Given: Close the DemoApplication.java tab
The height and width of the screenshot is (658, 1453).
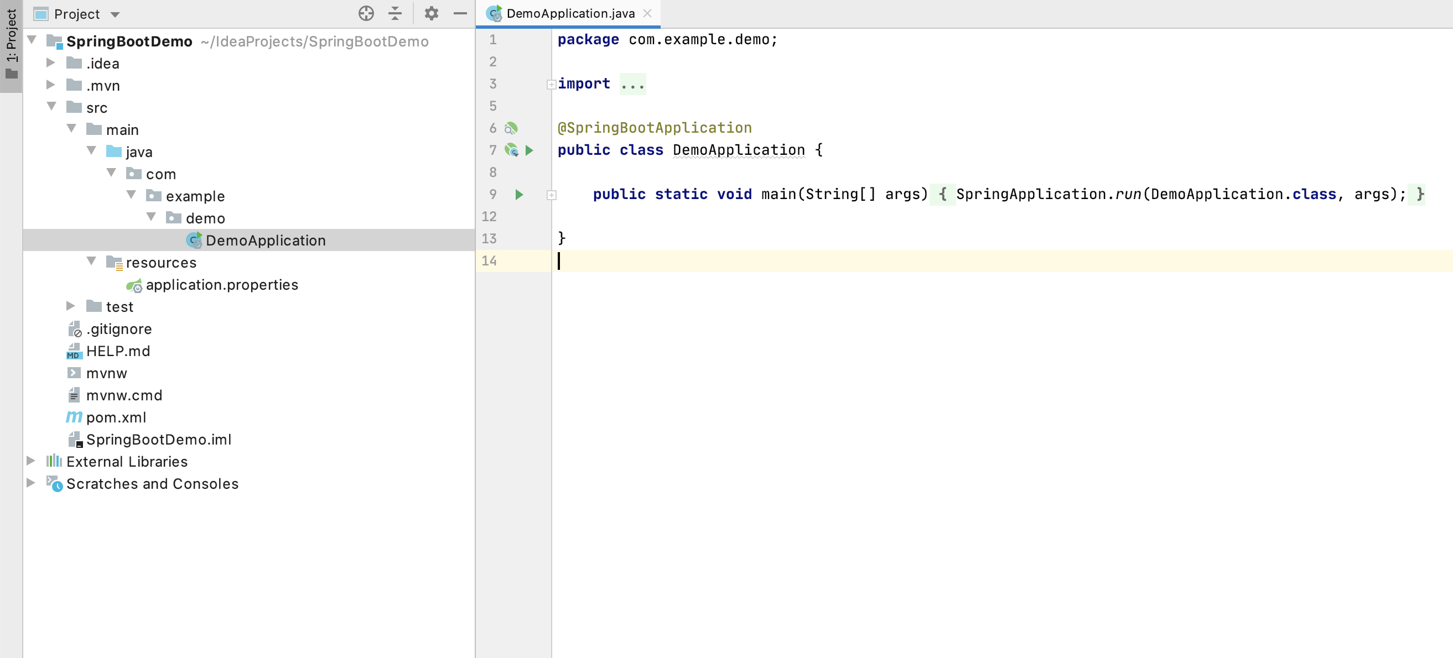Looking at the screenshot, I should (647, 13).
